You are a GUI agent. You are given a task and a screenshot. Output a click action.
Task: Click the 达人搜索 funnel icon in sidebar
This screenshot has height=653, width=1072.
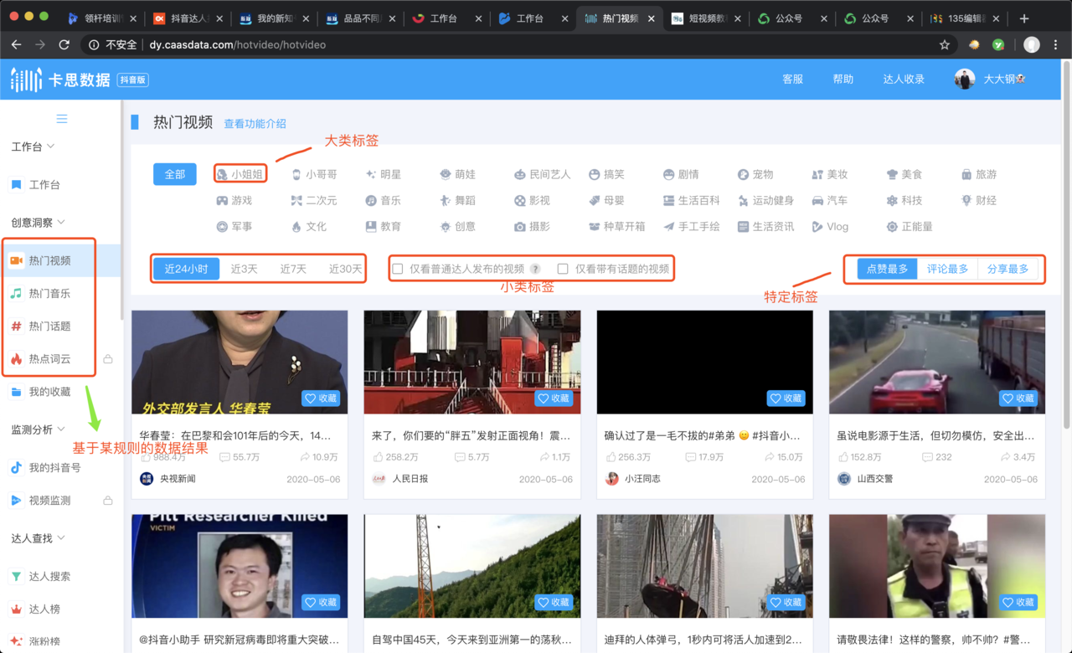tap(16, 576)
